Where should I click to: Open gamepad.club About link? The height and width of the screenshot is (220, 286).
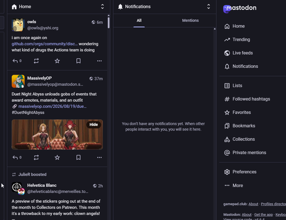[x=254, y=204]
